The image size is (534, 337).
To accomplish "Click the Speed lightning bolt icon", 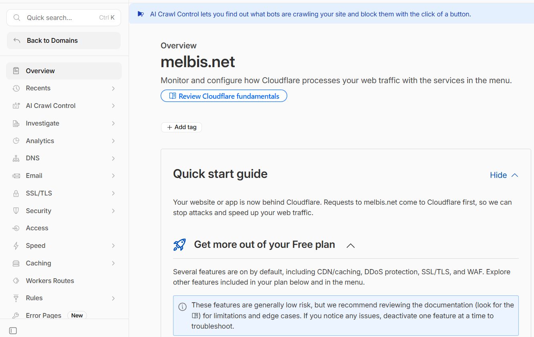I will pyautogui.click(x=16, y=246).
